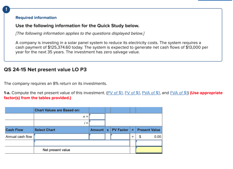Click the $ 0.00 Present Value cell
Screen dimensions: 233x169
[149, 137]
